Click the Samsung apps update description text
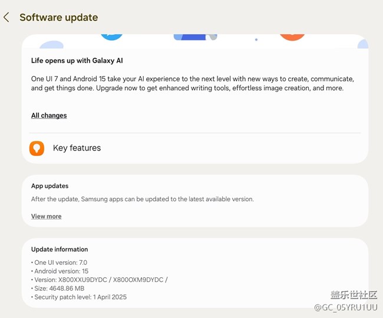 coord(142,199)
